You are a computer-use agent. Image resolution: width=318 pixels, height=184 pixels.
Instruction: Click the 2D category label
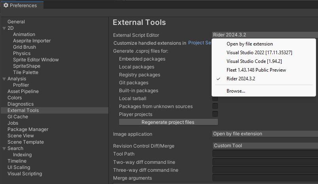(11, 28)
